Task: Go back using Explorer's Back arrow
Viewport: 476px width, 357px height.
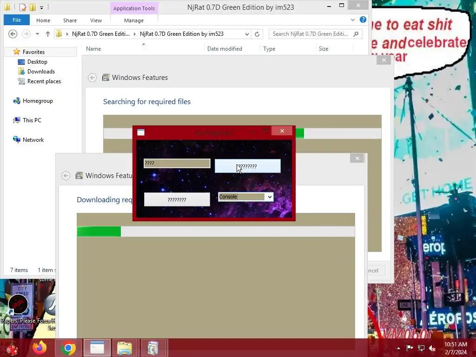Action: coord(13,34)
